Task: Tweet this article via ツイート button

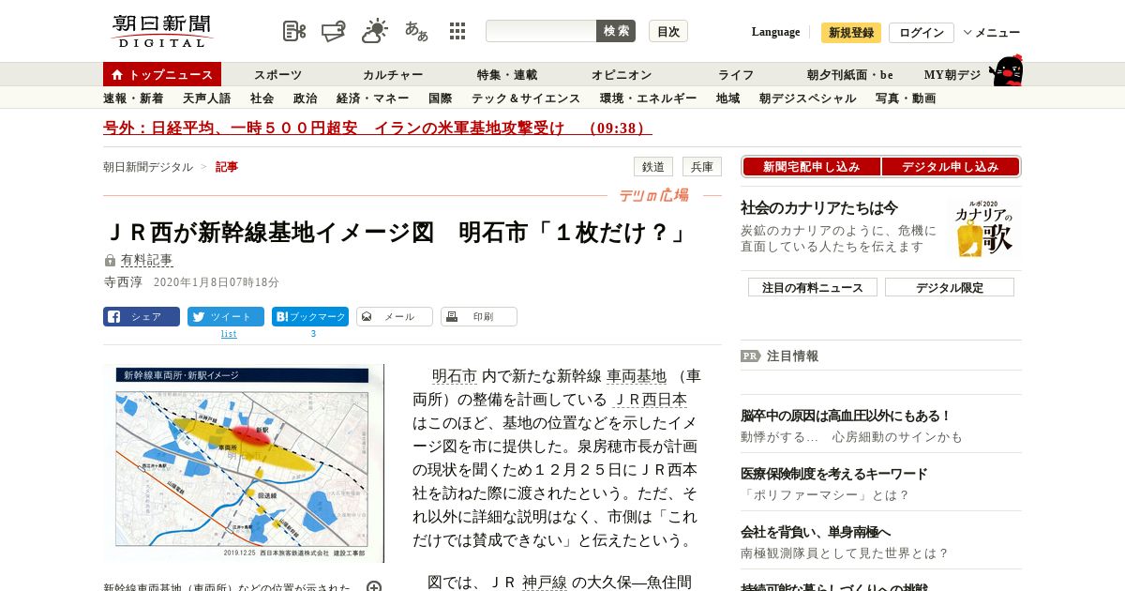Action: pos(226,317)
